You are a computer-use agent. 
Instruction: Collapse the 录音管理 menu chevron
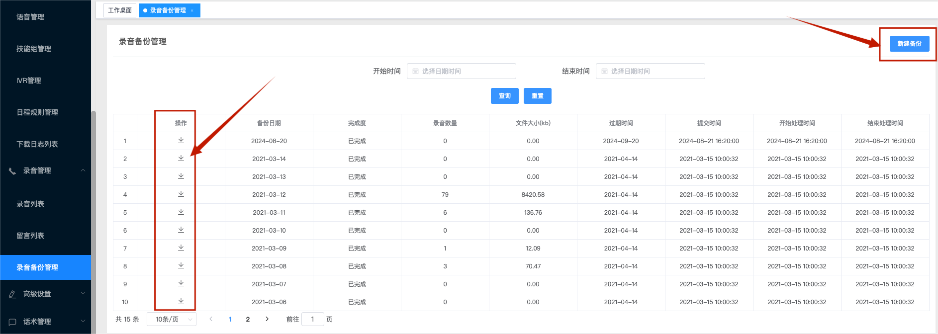83,170
